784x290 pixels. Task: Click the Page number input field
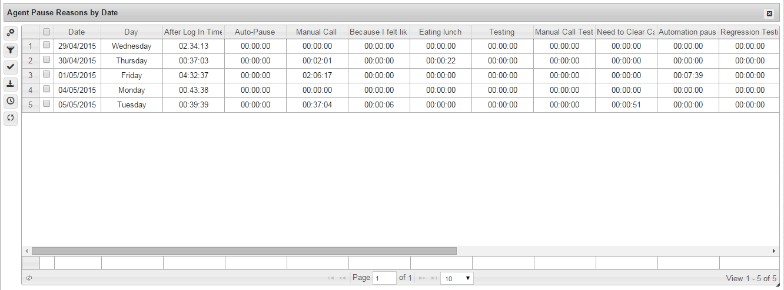[x=384, y=278]
